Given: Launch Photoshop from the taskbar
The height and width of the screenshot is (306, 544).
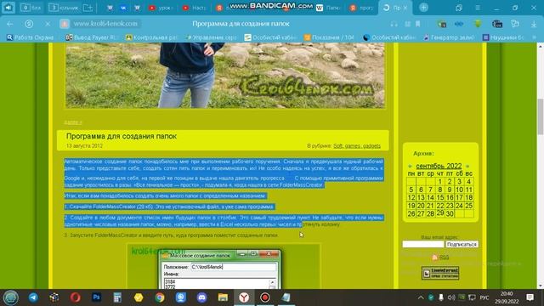Looking at the screenshot, I should coord(96,297).
